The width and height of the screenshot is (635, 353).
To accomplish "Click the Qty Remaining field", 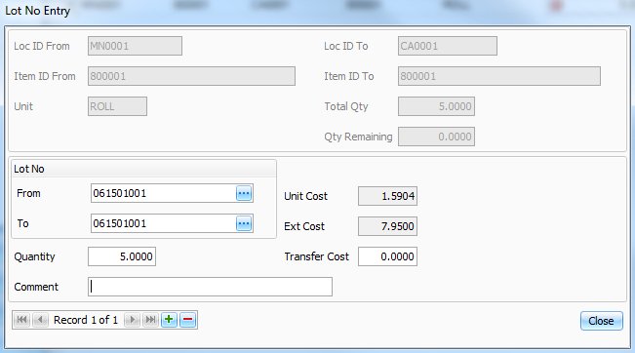I will [437, 137].
